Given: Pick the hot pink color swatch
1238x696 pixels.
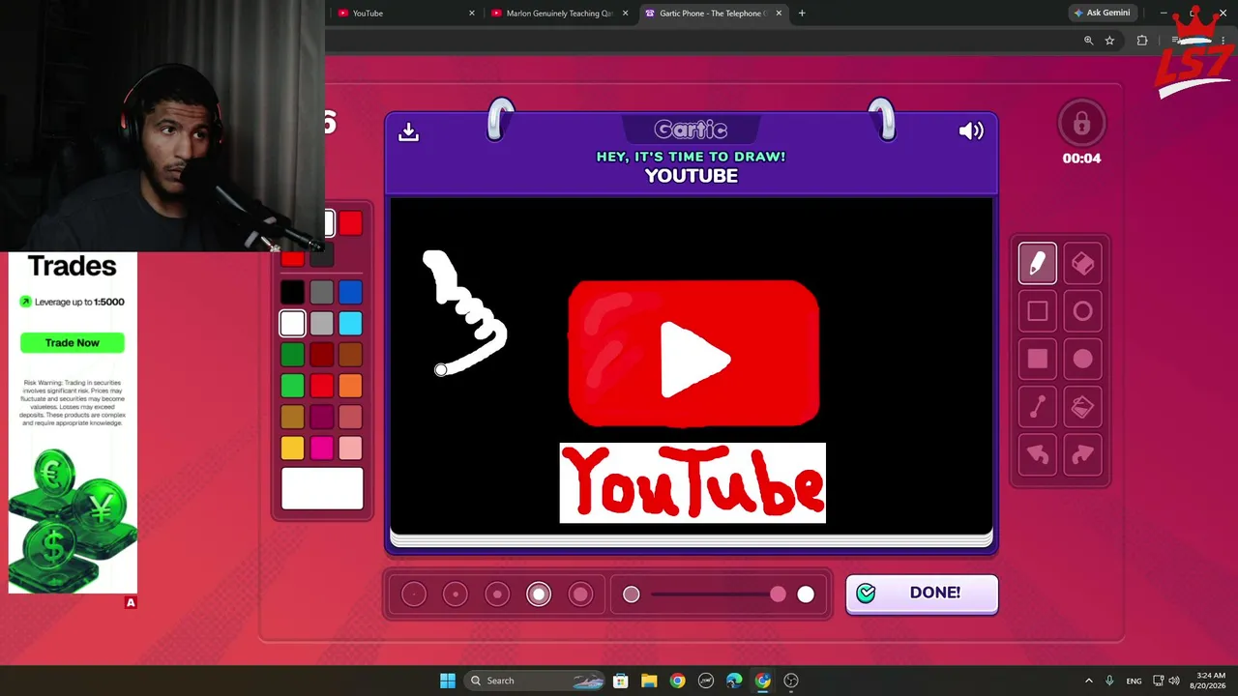Looking at the screenshot, I should (321, 448).
